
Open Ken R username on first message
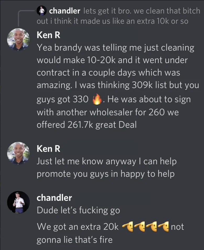48,35
